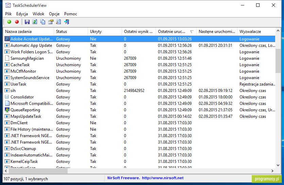Click the sih task row icon
The height and width of the screenshot is (185, 284).
coord(7,90)
